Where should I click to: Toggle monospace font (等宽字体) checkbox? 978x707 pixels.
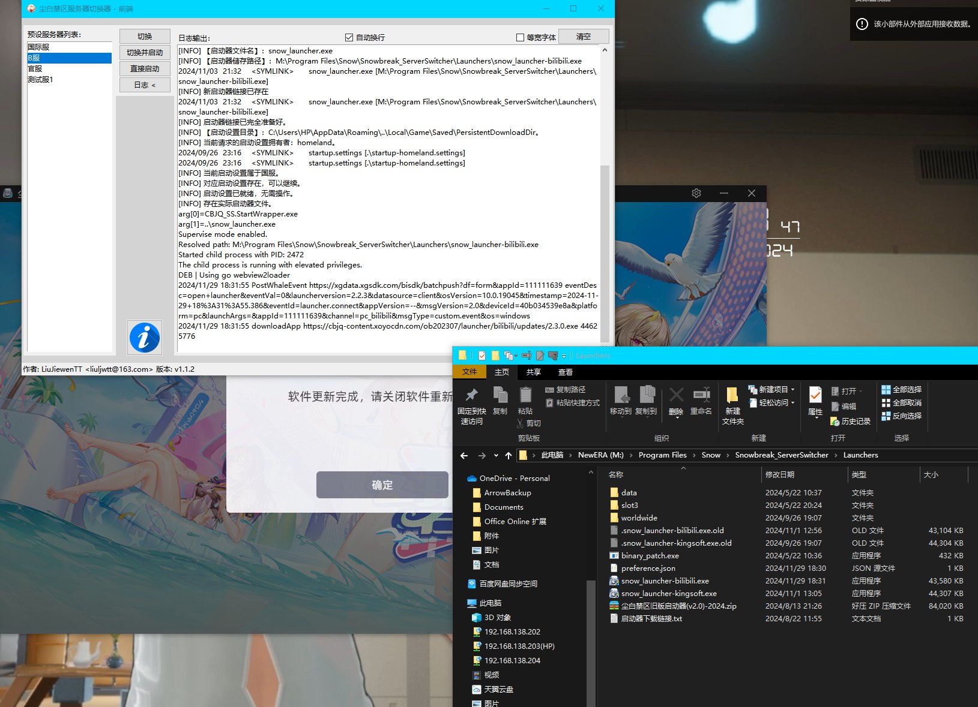[520, 37]
